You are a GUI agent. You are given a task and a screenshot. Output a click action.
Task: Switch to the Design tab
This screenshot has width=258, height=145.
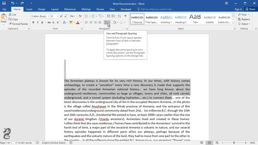click(x=42, y=9)
